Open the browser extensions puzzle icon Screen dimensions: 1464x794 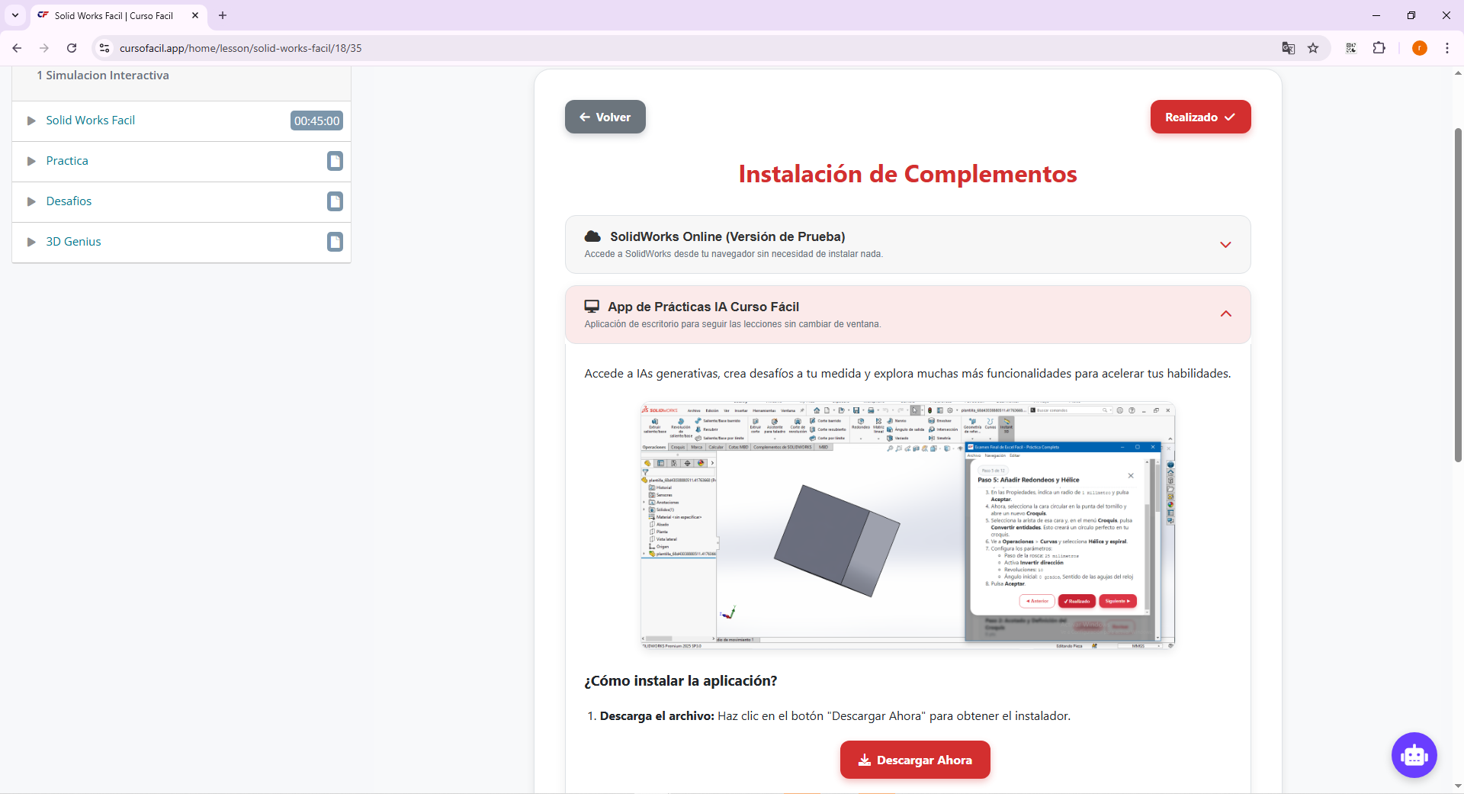(x=1379, y=48)
